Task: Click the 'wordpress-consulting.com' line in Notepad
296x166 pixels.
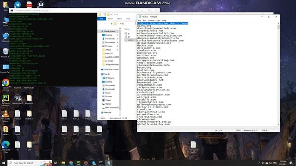Action: click(x=156, y=60)
